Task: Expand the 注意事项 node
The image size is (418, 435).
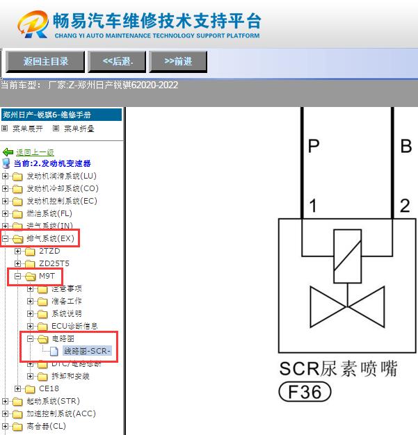Action: point(31,289)
